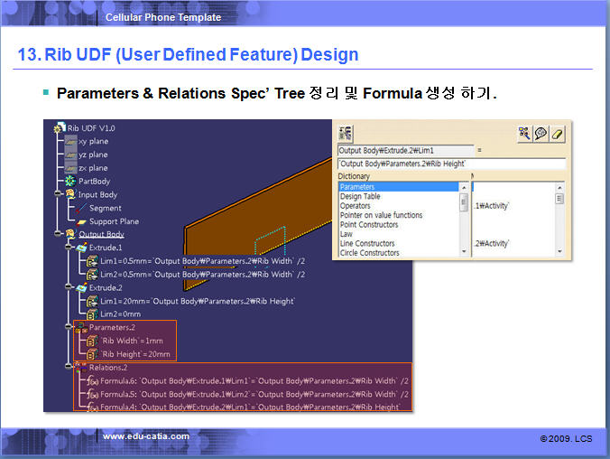This screenshot has height=459, width=610.
Task: Select Point Constructors in the Dictionary list
Action: point(369,225)
